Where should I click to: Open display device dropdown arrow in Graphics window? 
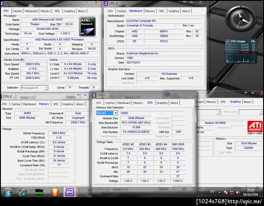218,112
